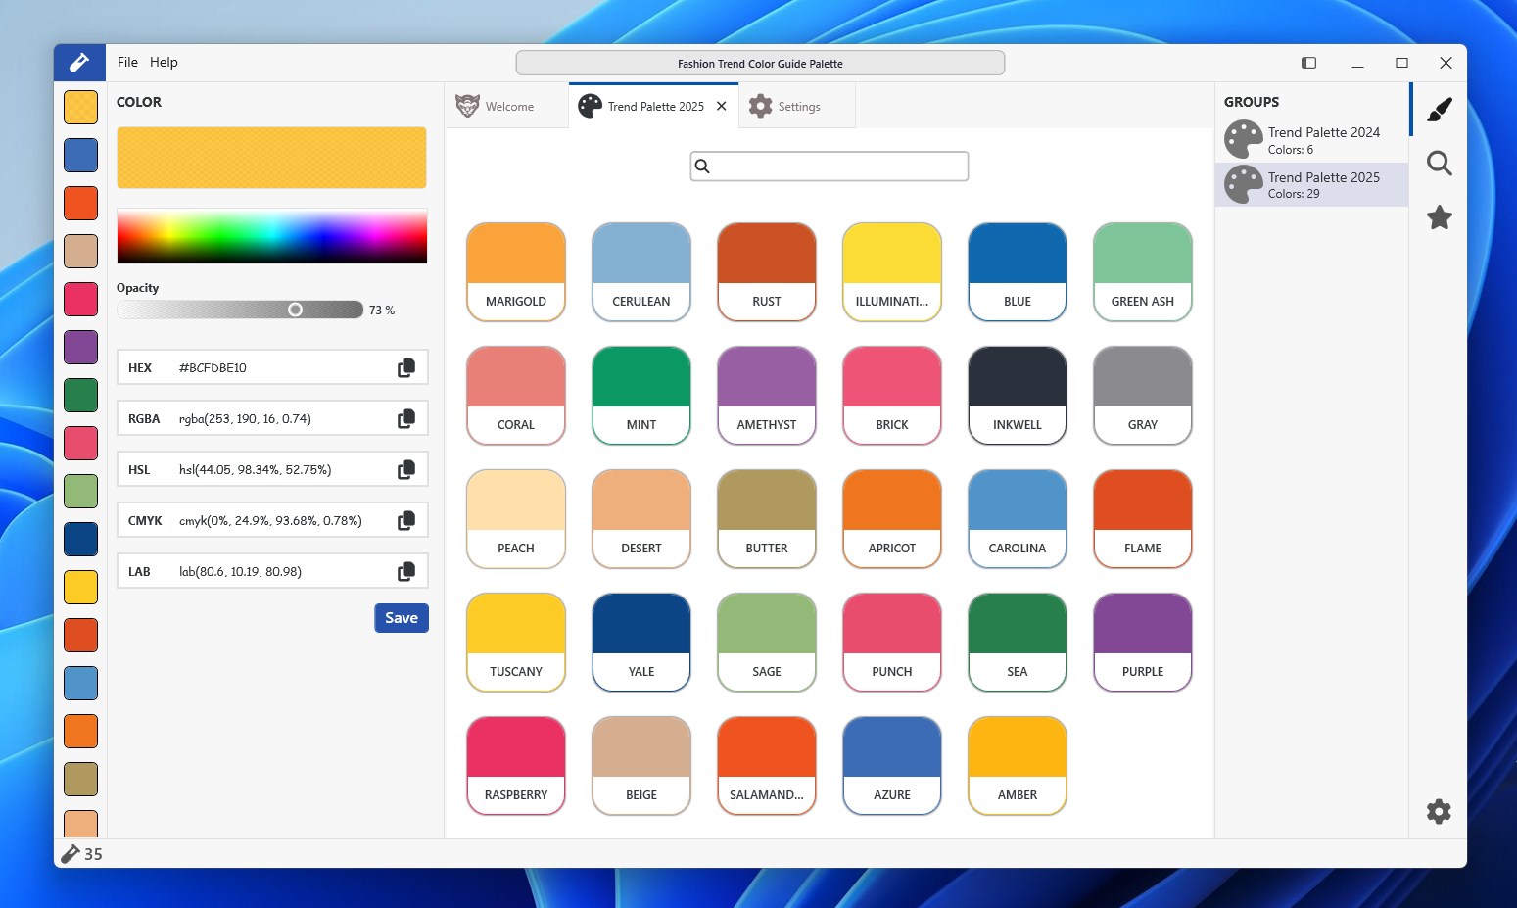Open the brush palette view in sidebar
The width and height of the screenshot is (1517, 908).
tap(1439, 109)
